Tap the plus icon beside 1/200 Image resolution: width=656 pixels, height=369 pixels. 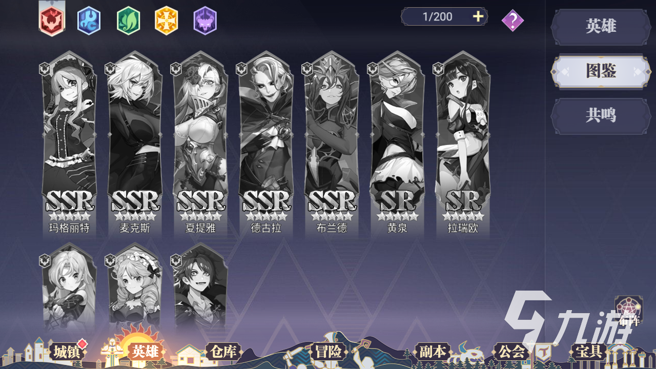[478, 16]
